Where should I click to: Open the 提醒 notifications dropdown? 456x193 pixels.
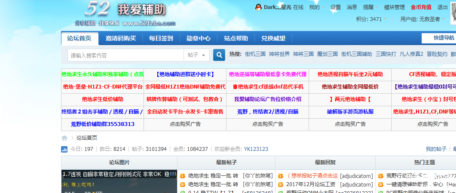(371, 7)
